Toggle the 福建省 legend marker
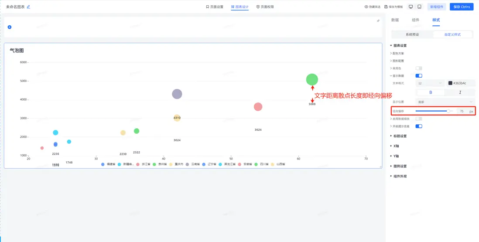The image size is (479, 242). pyautogui.click(x=103, y=164)
